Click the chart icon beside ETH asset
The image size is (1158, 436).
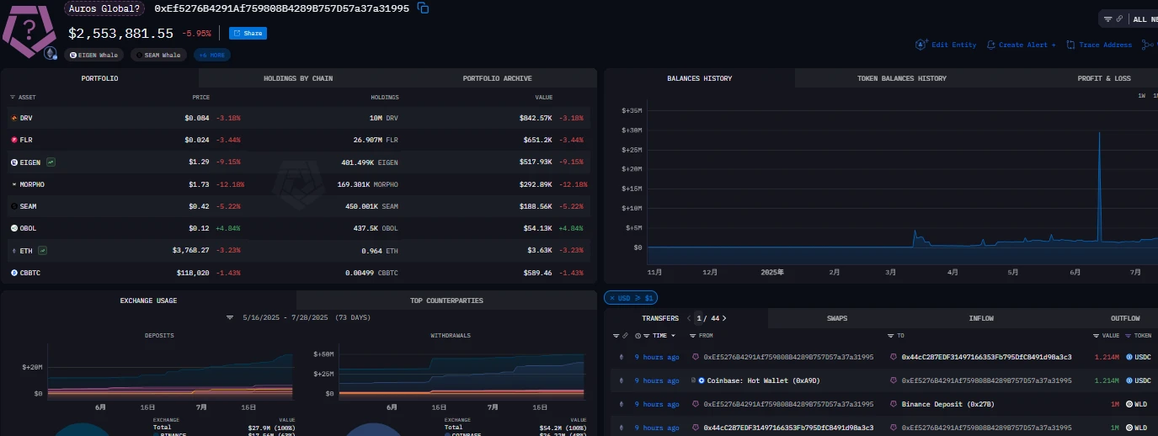(42, 250)
